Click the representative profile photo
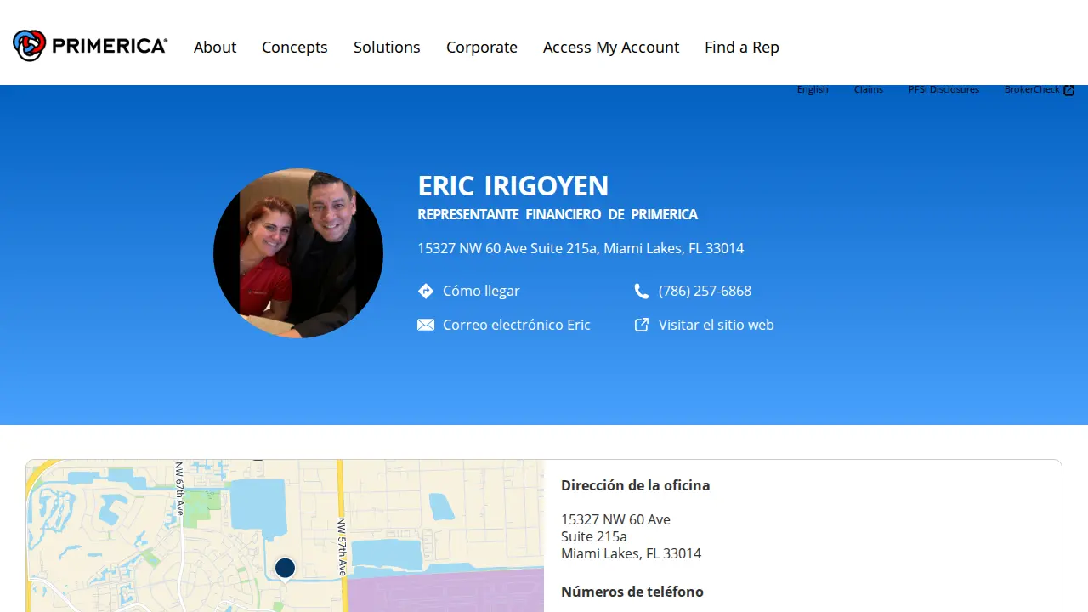Viewport: 1088px width, 612px height. pyautogui.click(x=298, y=253)
